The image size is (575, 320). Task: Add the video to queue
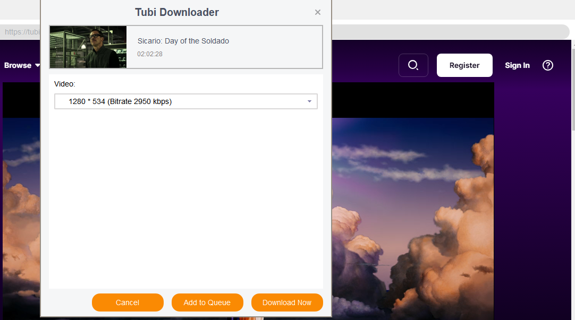(x=207, y=302)
